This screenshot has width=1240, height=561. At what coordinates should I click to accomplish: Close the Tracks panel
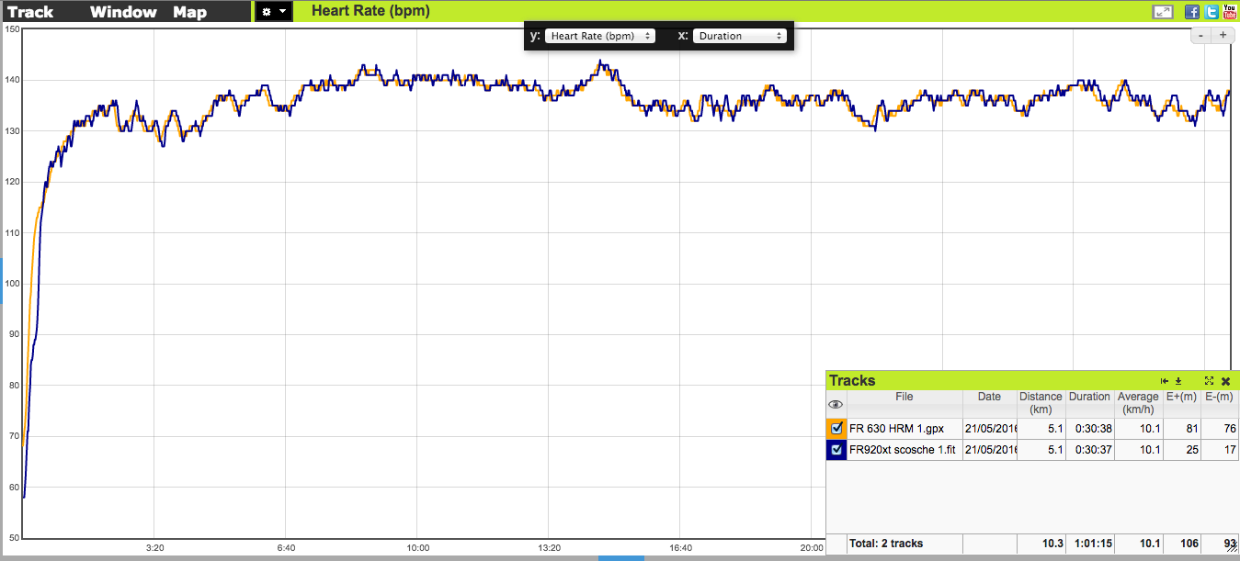[1225, 381]
